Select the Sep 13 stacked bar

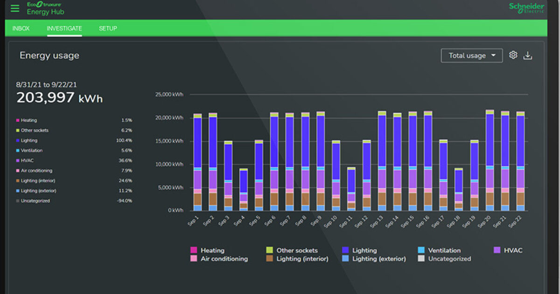click(382, 161)
